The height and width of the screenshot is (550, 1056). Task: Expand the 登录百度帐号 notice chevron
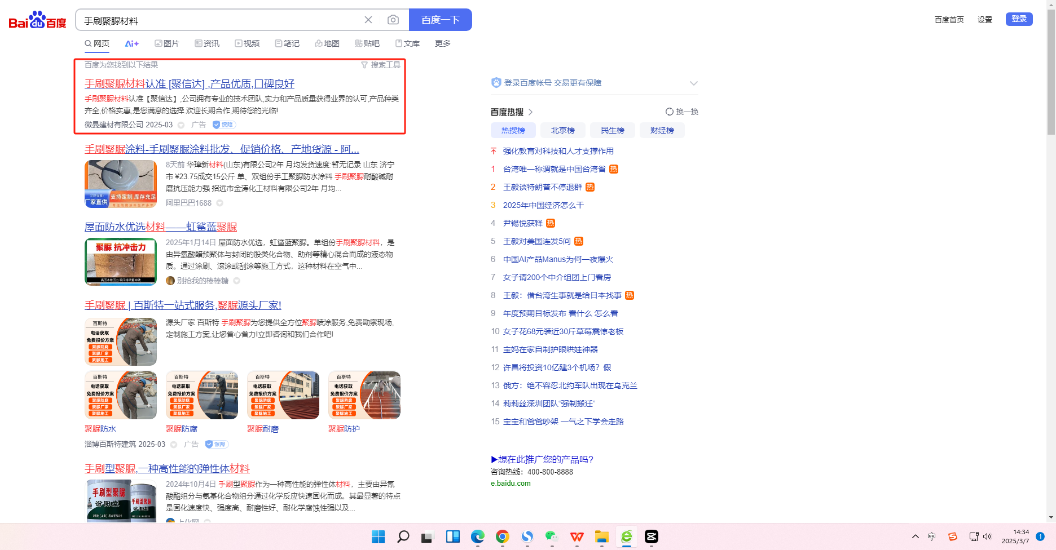click(693, 83)
